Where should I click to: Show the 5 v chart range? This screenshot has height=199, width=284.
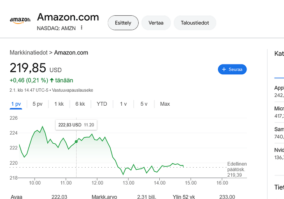point(144,104)
